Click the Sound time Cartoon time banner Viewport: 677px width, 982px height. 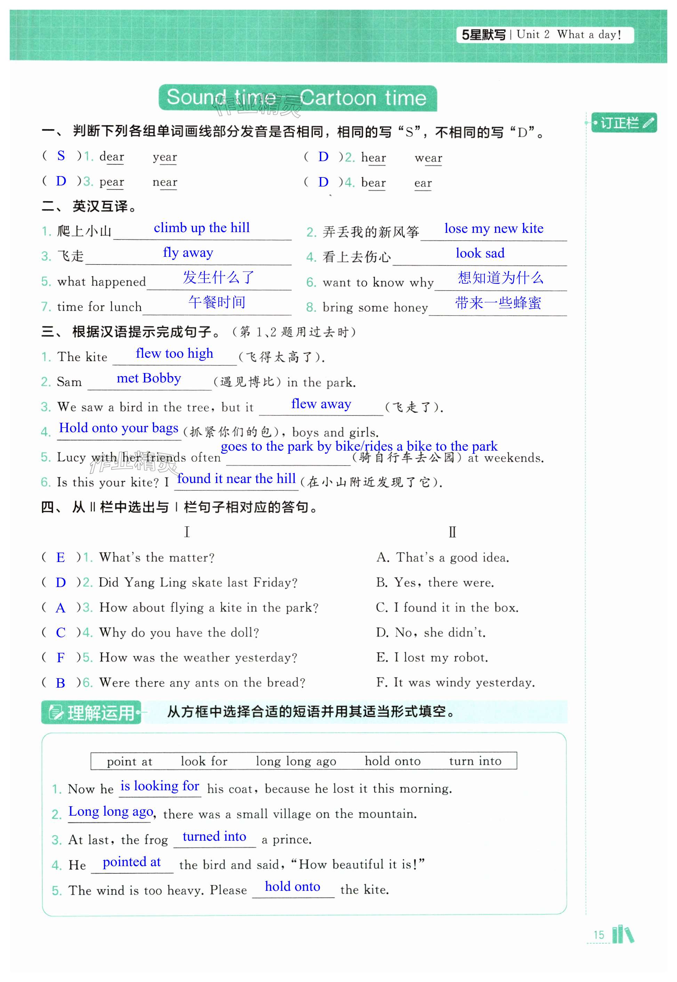coord(297,98)
